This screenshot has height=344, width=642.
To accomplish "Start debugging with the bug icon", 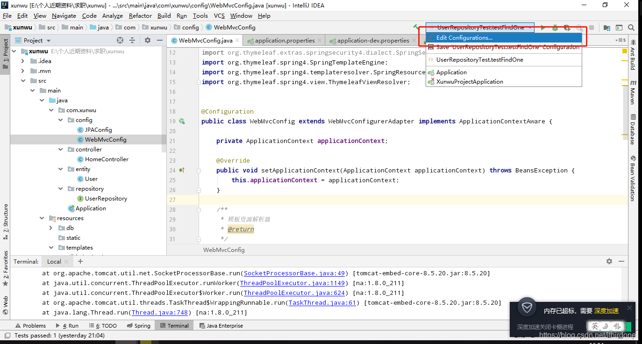I will [555, 28].
